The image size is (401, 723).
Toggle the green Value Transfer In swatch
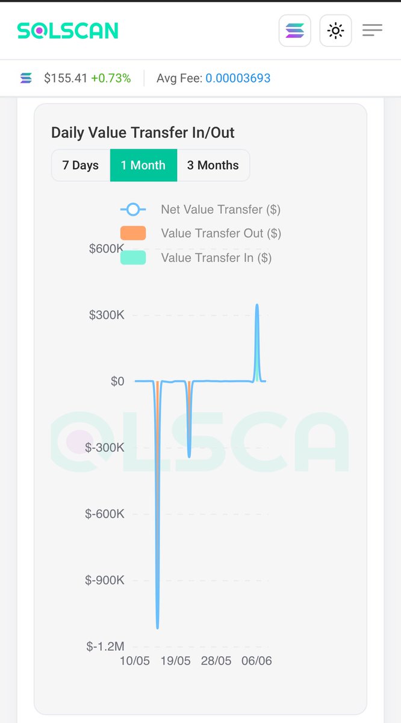tap(133, 258)
